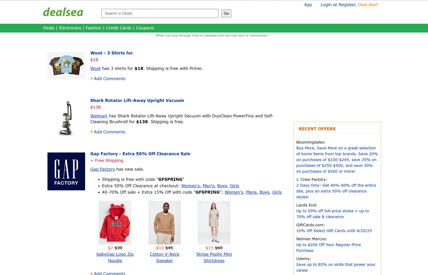
Task: Open Women's link in 40-70% Off sale line
Action: [x=234, y=192]
